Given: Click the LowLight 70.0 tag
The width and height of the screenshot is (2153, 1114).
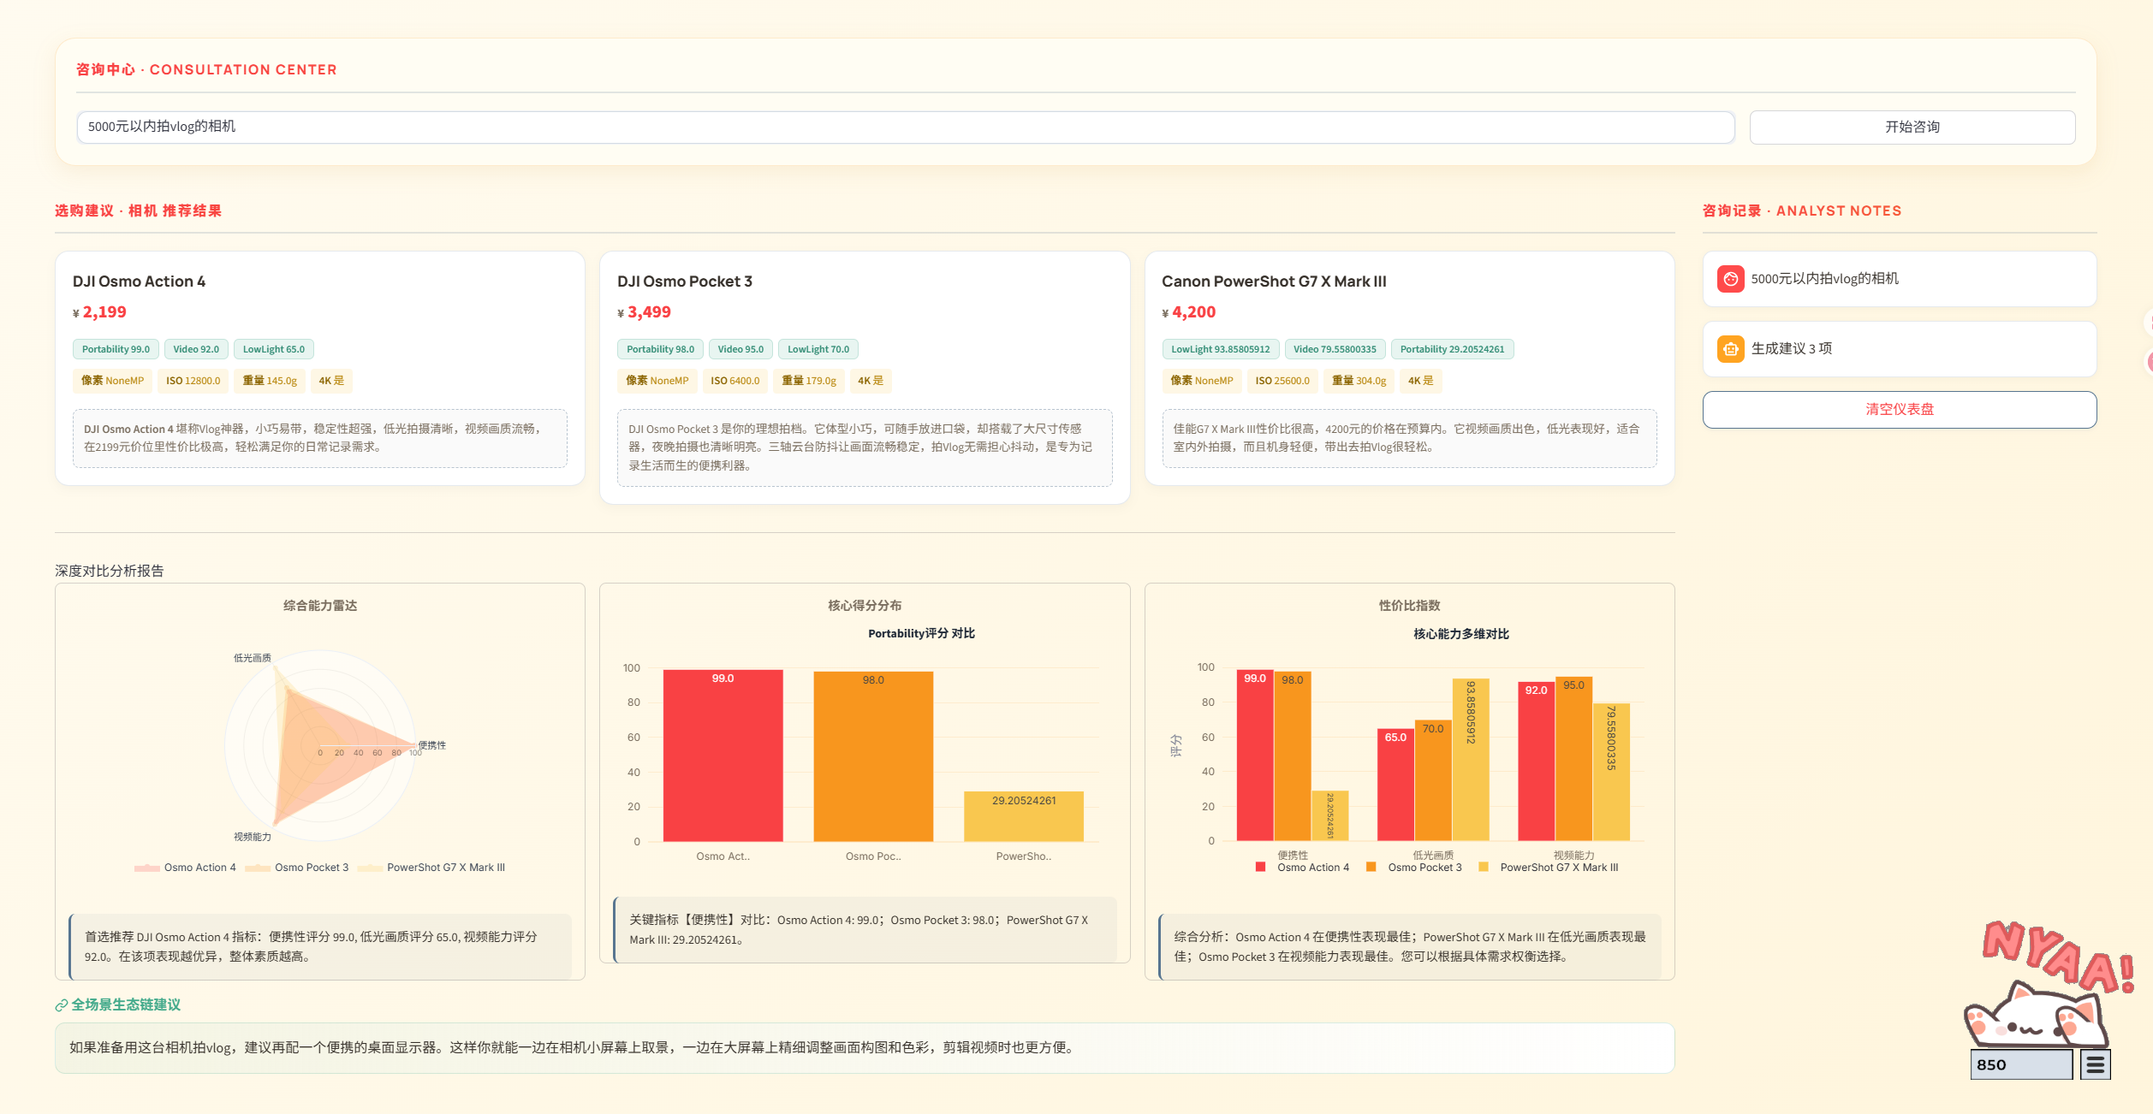Looking at the screenshot, I should point(818,349).
